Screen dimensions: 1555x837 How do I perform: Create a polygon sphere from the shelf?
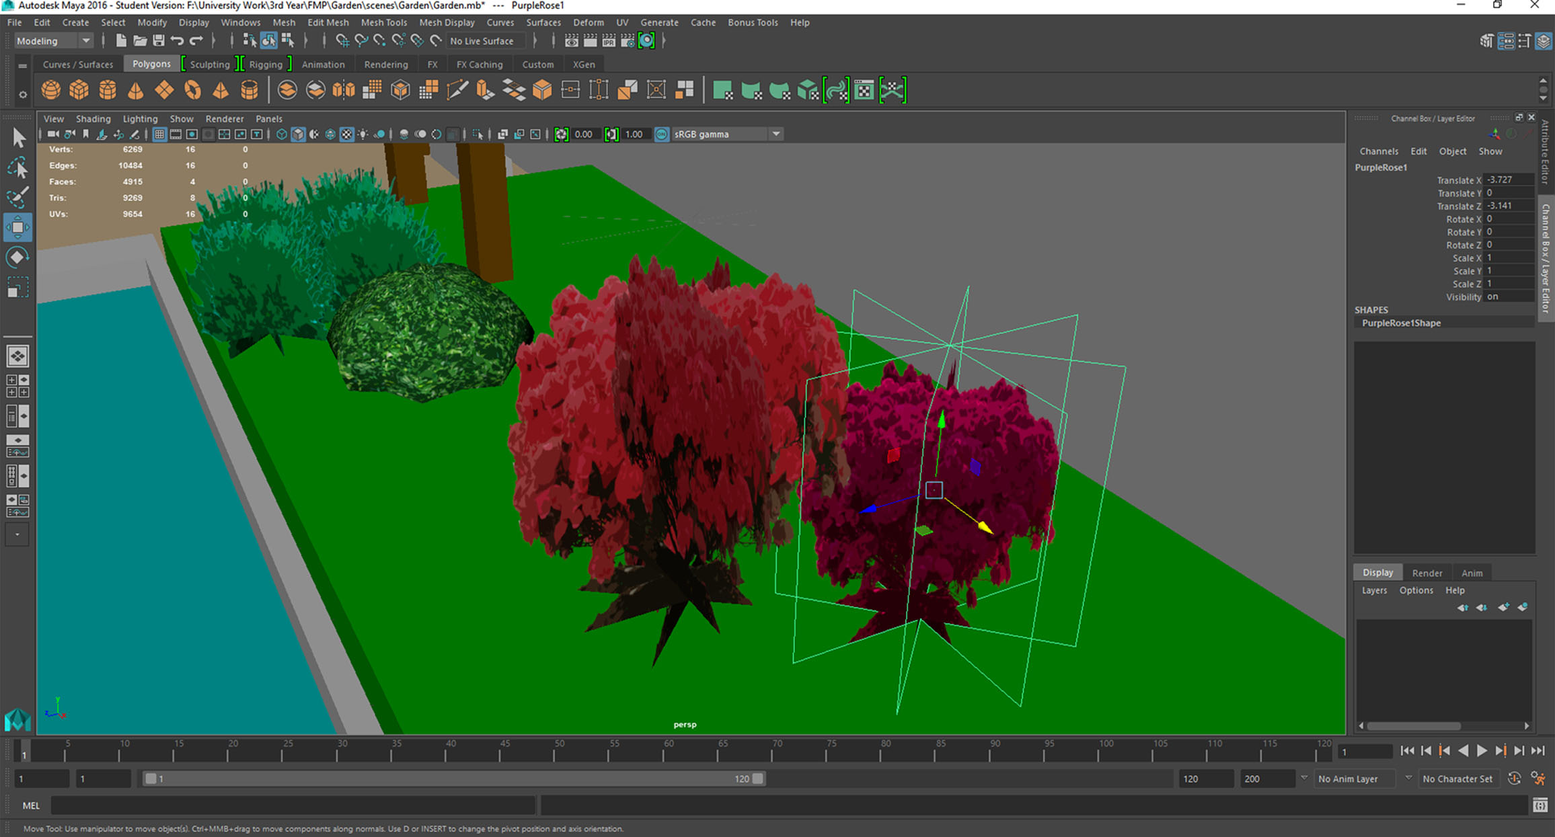(50, 90)
